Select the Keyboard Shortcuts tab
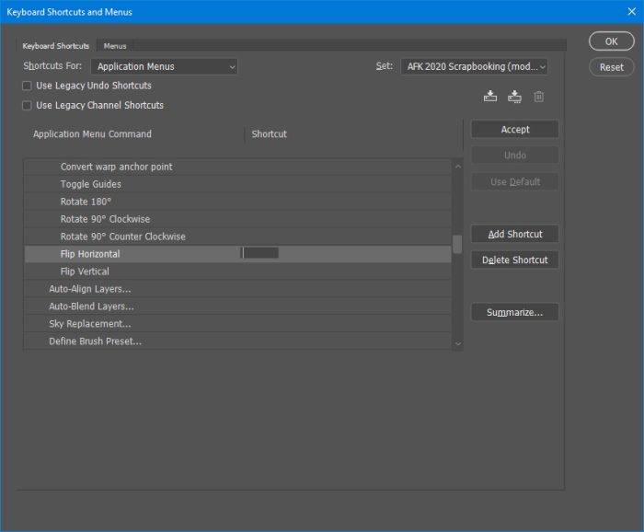This screenshot has height=532, width=644. pos(56,46)
